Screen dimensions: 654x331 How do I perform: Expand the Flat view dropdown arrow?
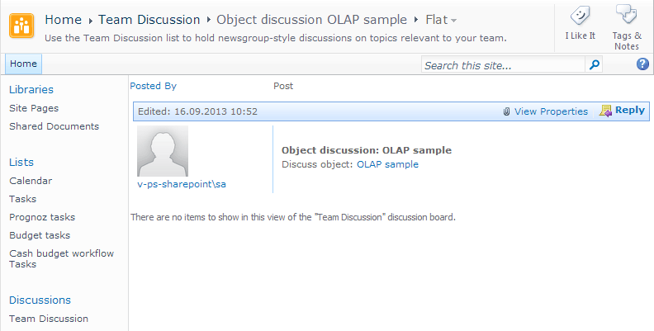tap(454, 20)
